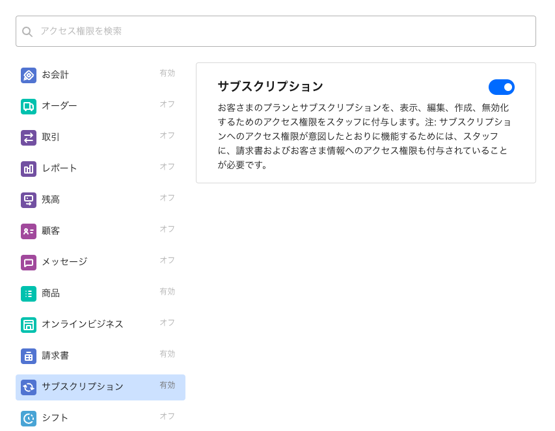This screenshot has width=555, height=431.
Task: Open the オンラインビジネス storefront icon
Action: pos(29,325)
